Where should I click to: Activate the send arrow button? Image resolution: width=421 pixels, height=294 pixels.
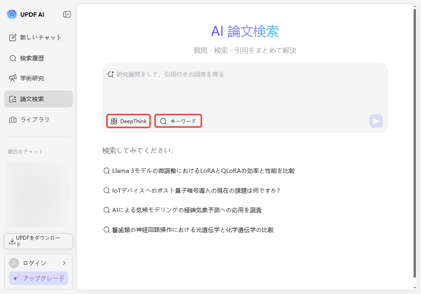[376, 121]
